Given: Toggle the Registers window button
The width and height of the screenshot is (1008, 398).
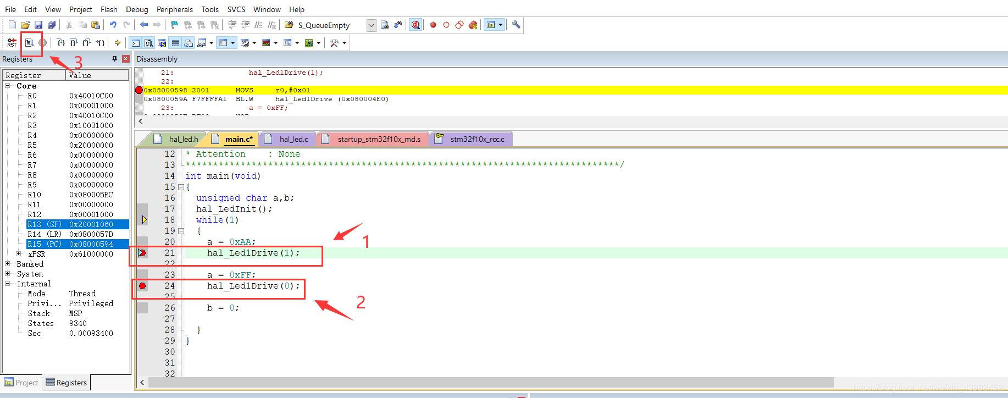Looking at the screenshot, I should point(175,43).
